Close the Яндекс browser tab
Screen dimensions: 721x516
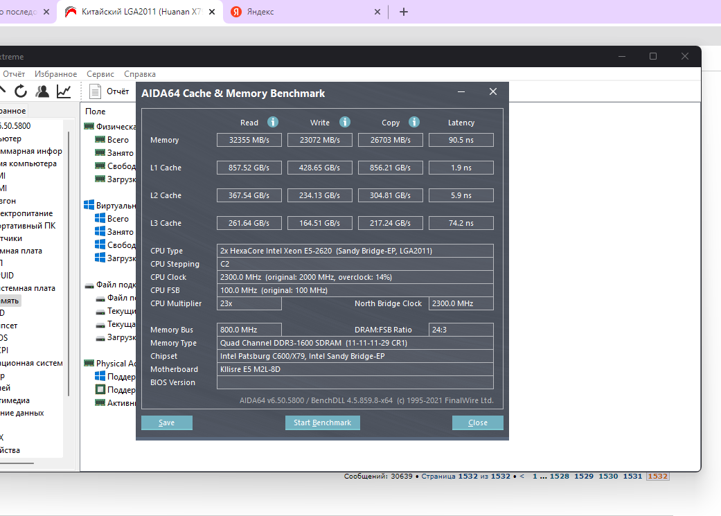377,12
